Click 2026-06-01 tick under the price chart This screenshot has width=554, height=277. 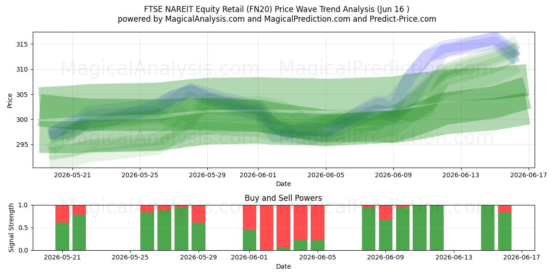(258, 175)
